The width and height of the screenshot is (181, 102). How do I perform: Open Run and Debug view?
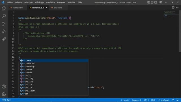(x=4, y=31)
